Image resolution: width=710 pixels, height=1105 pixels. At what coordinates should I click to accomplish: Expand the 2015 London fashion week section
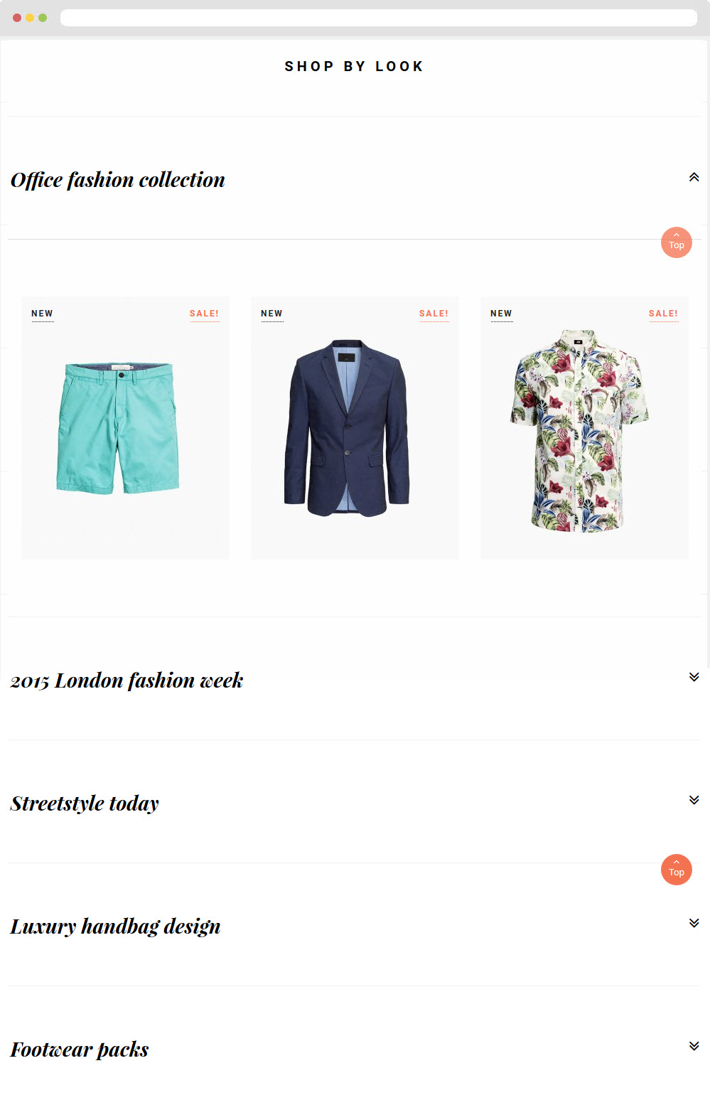click(694, 677)
